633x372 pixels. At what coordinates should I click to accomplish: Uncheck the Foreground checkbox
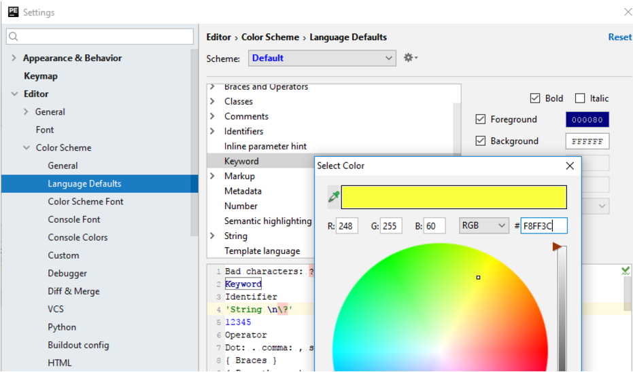(x=481, y=119)
